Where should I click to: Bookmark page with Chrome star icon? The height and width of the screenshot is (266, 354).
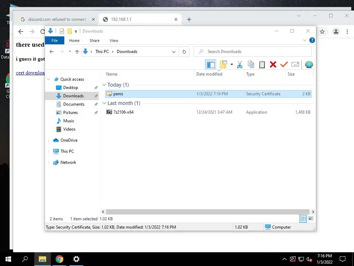coord(322,32)
